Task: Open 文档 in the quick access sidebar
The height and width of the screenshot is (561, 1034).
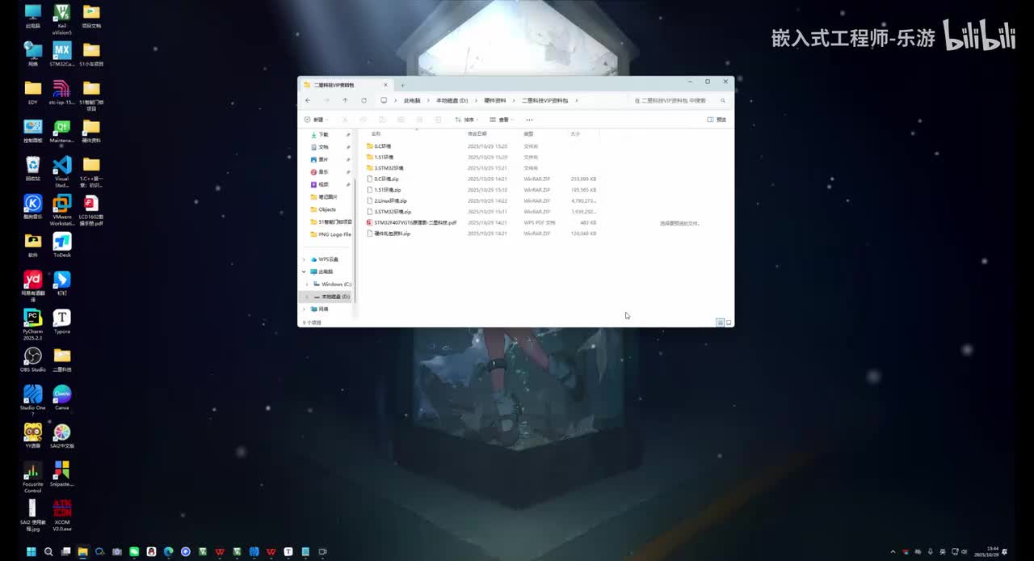Action: coord(323,147)
